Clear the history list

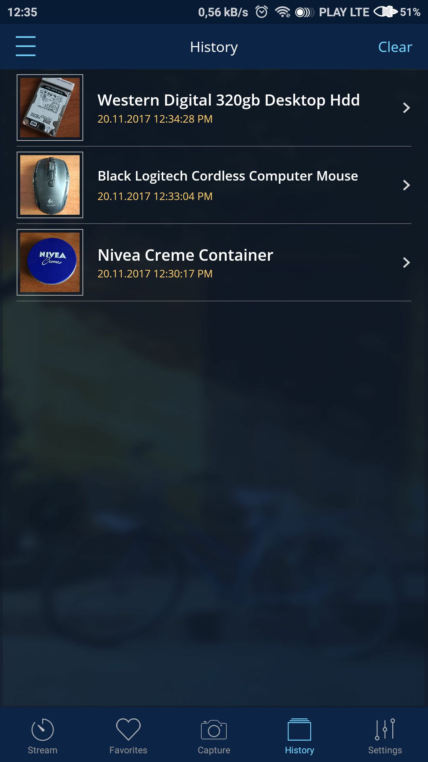pos(395,47)
